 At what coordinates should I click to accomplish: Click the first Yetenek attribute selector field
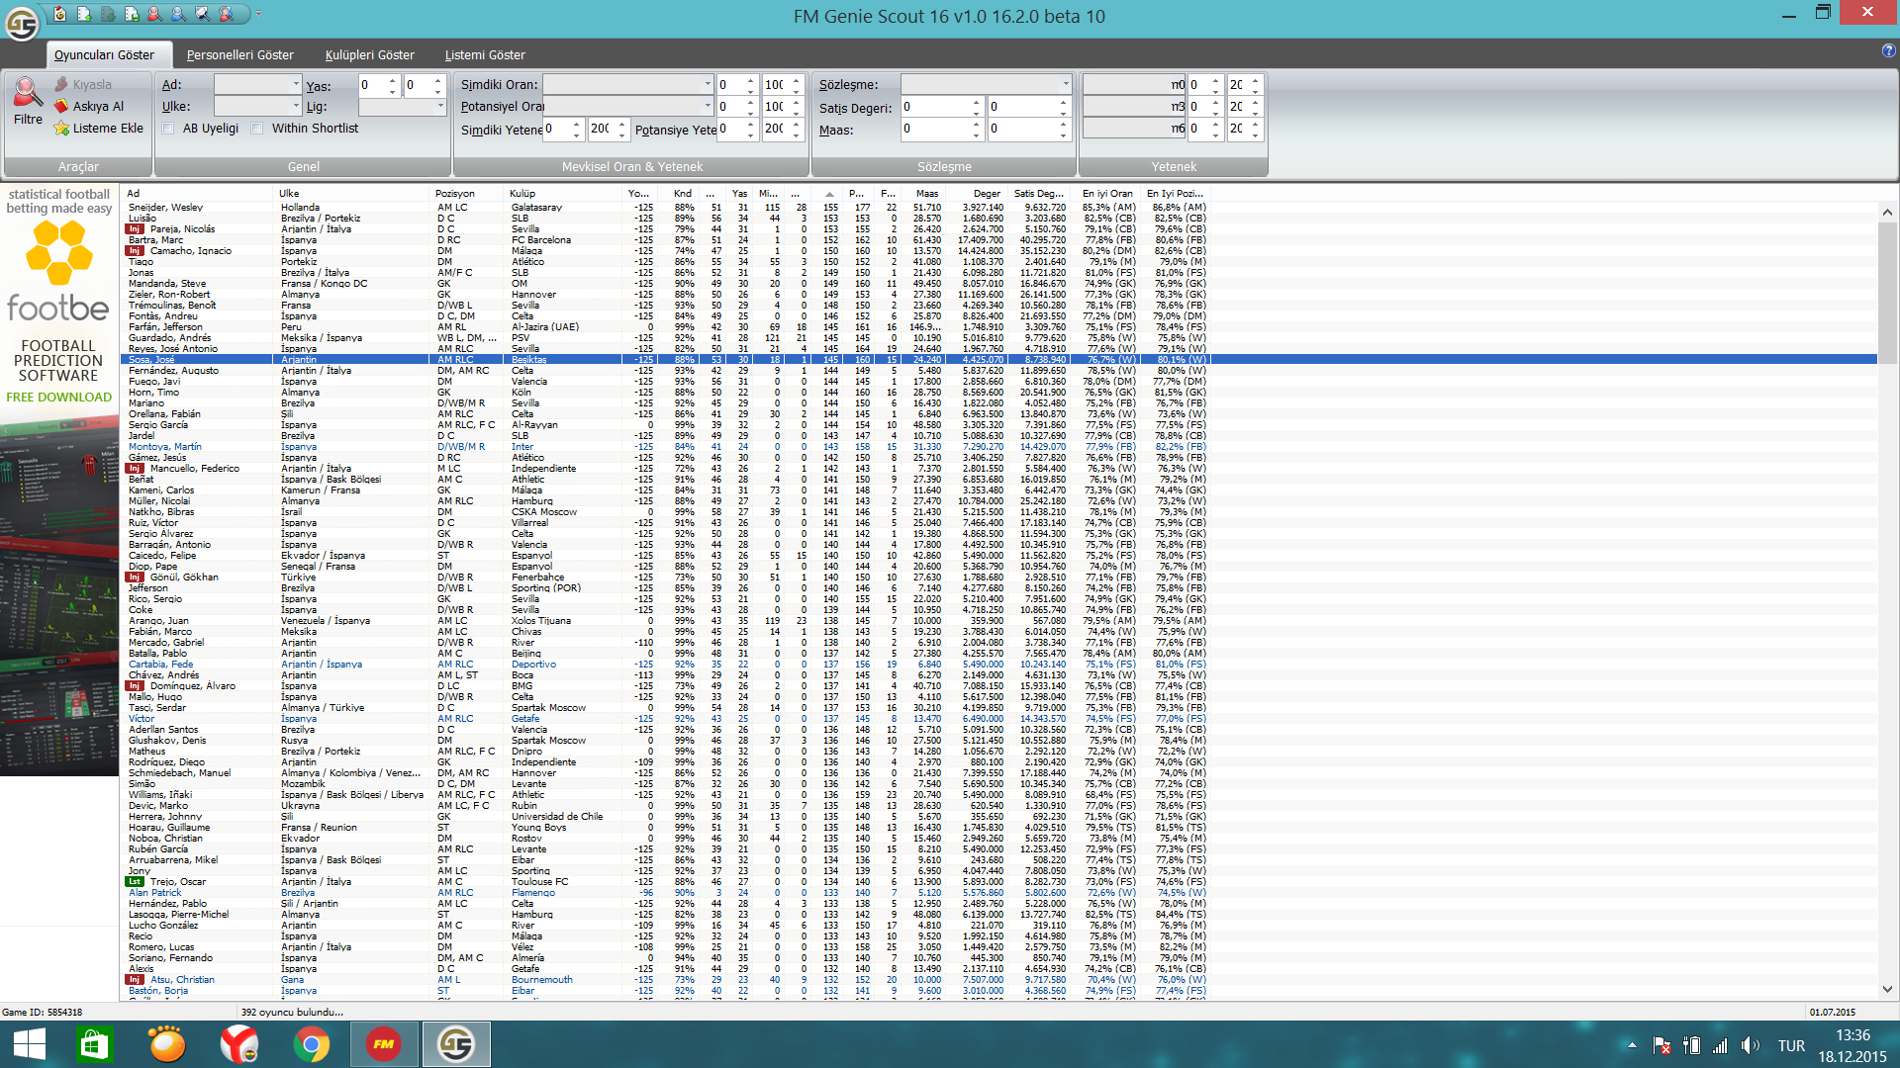1134,85
